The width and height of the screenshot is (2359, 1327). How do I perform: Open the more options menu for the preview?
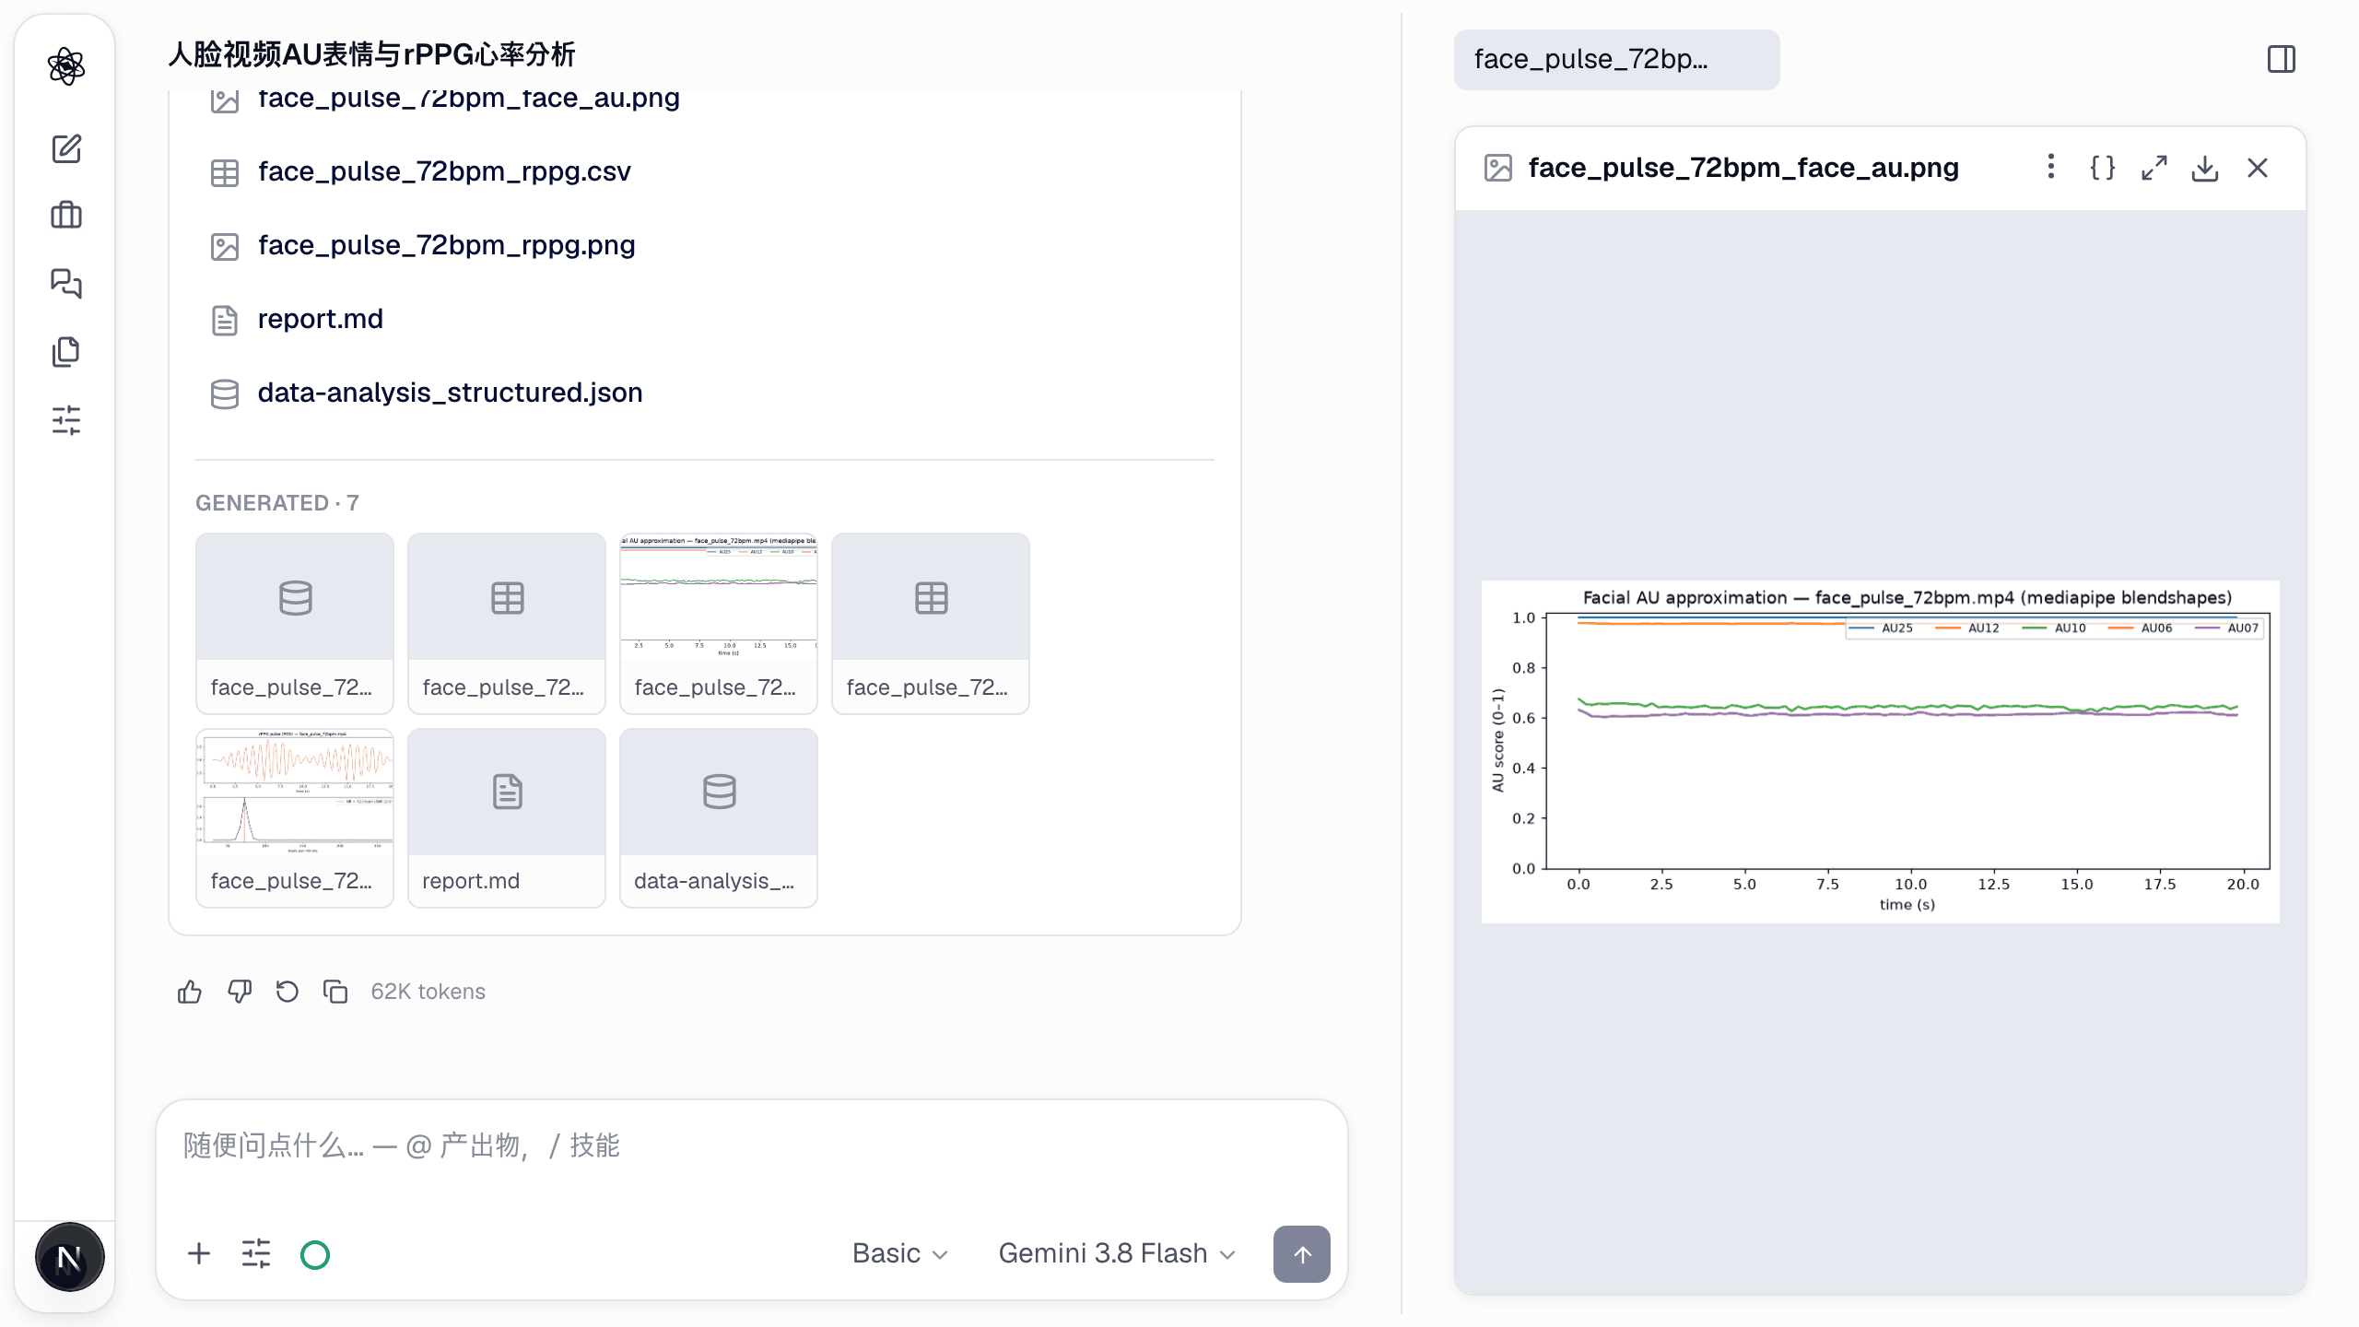pyautogui.click(x=2050, y=167)
